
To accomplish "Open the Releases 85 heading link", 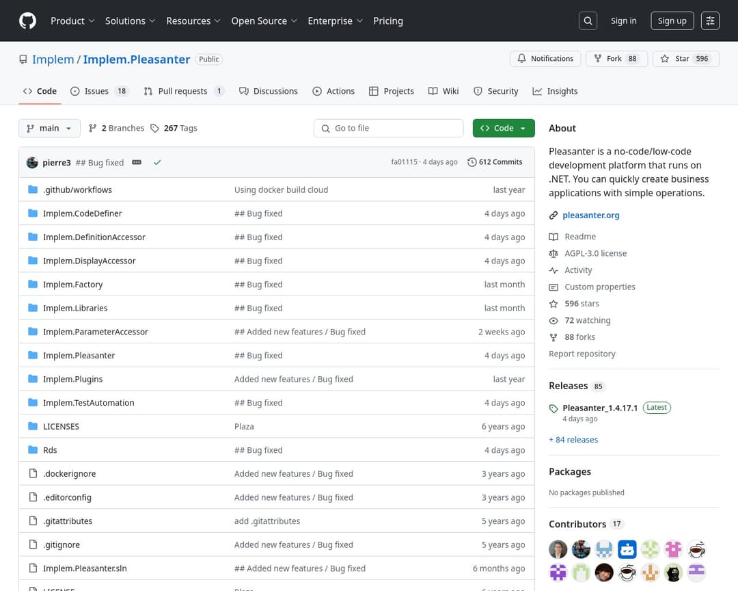I will click(x=576, y=386).
